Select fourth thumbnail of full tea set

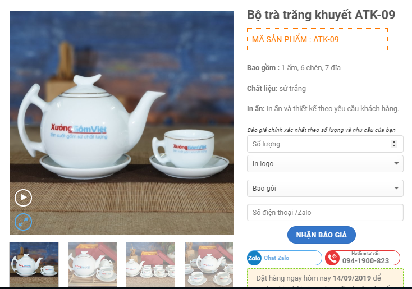coord(209,264)
